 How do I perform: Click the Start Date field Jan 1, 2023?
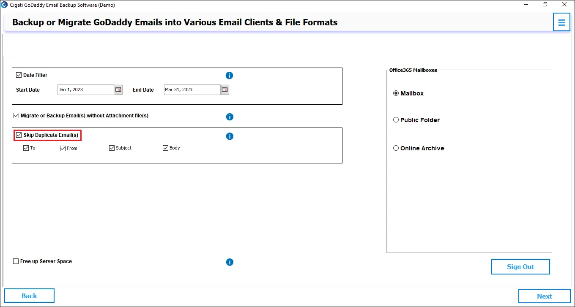coord(85,90)
